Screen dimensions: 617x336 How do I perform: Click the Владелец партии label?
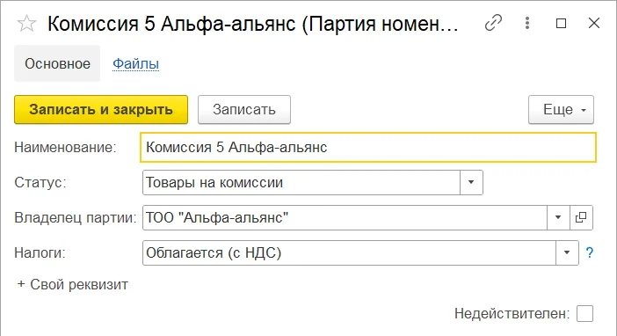(x=76, y=217)
